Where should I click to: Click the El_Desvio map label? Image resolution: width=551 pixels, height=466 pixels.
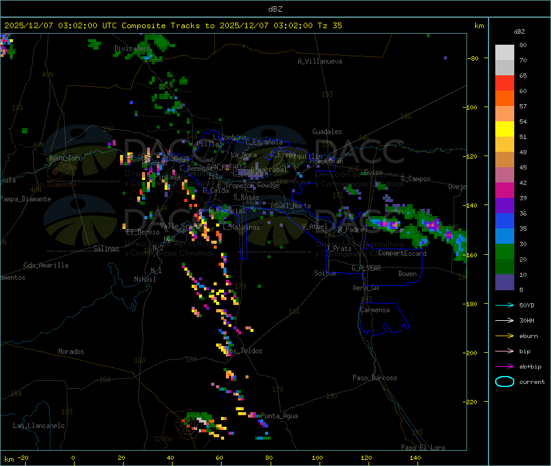tap(143, 232)
